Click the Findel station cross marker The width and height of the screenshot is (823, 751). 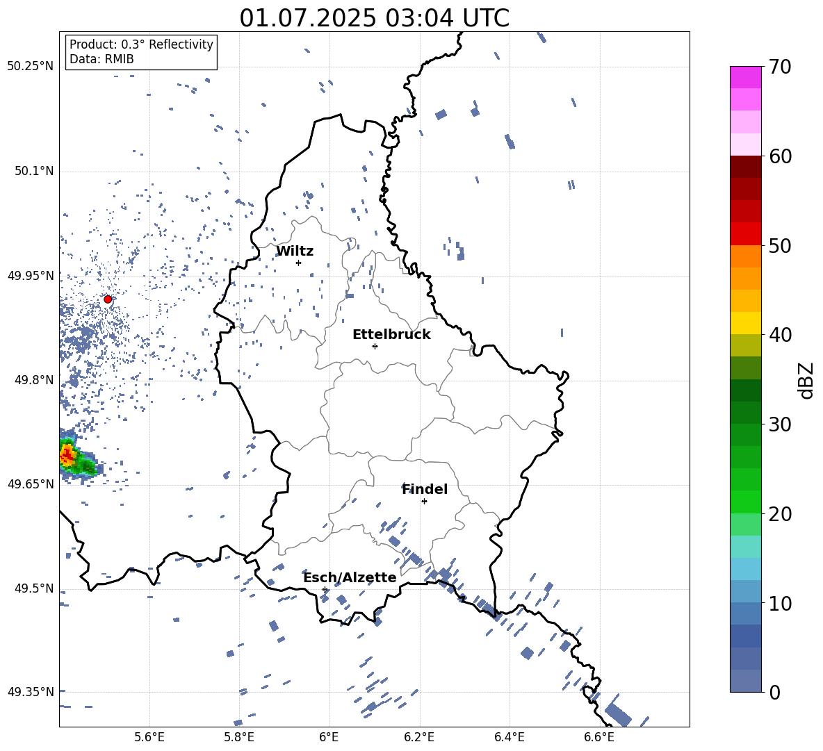pyautogui.click(x=424, y=501)
